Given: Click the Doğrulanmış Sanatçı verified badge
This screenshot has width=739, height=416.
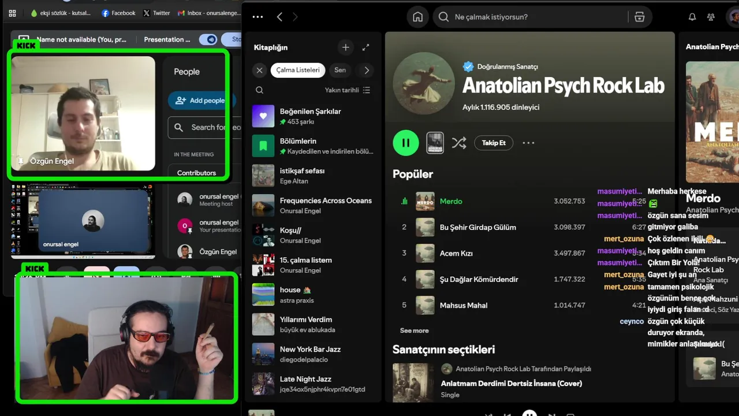Looking at the screenshot, I should (x=468, y=66).
